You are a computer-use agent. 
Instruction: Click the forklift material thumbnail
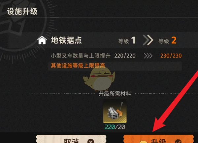[115, 111]
